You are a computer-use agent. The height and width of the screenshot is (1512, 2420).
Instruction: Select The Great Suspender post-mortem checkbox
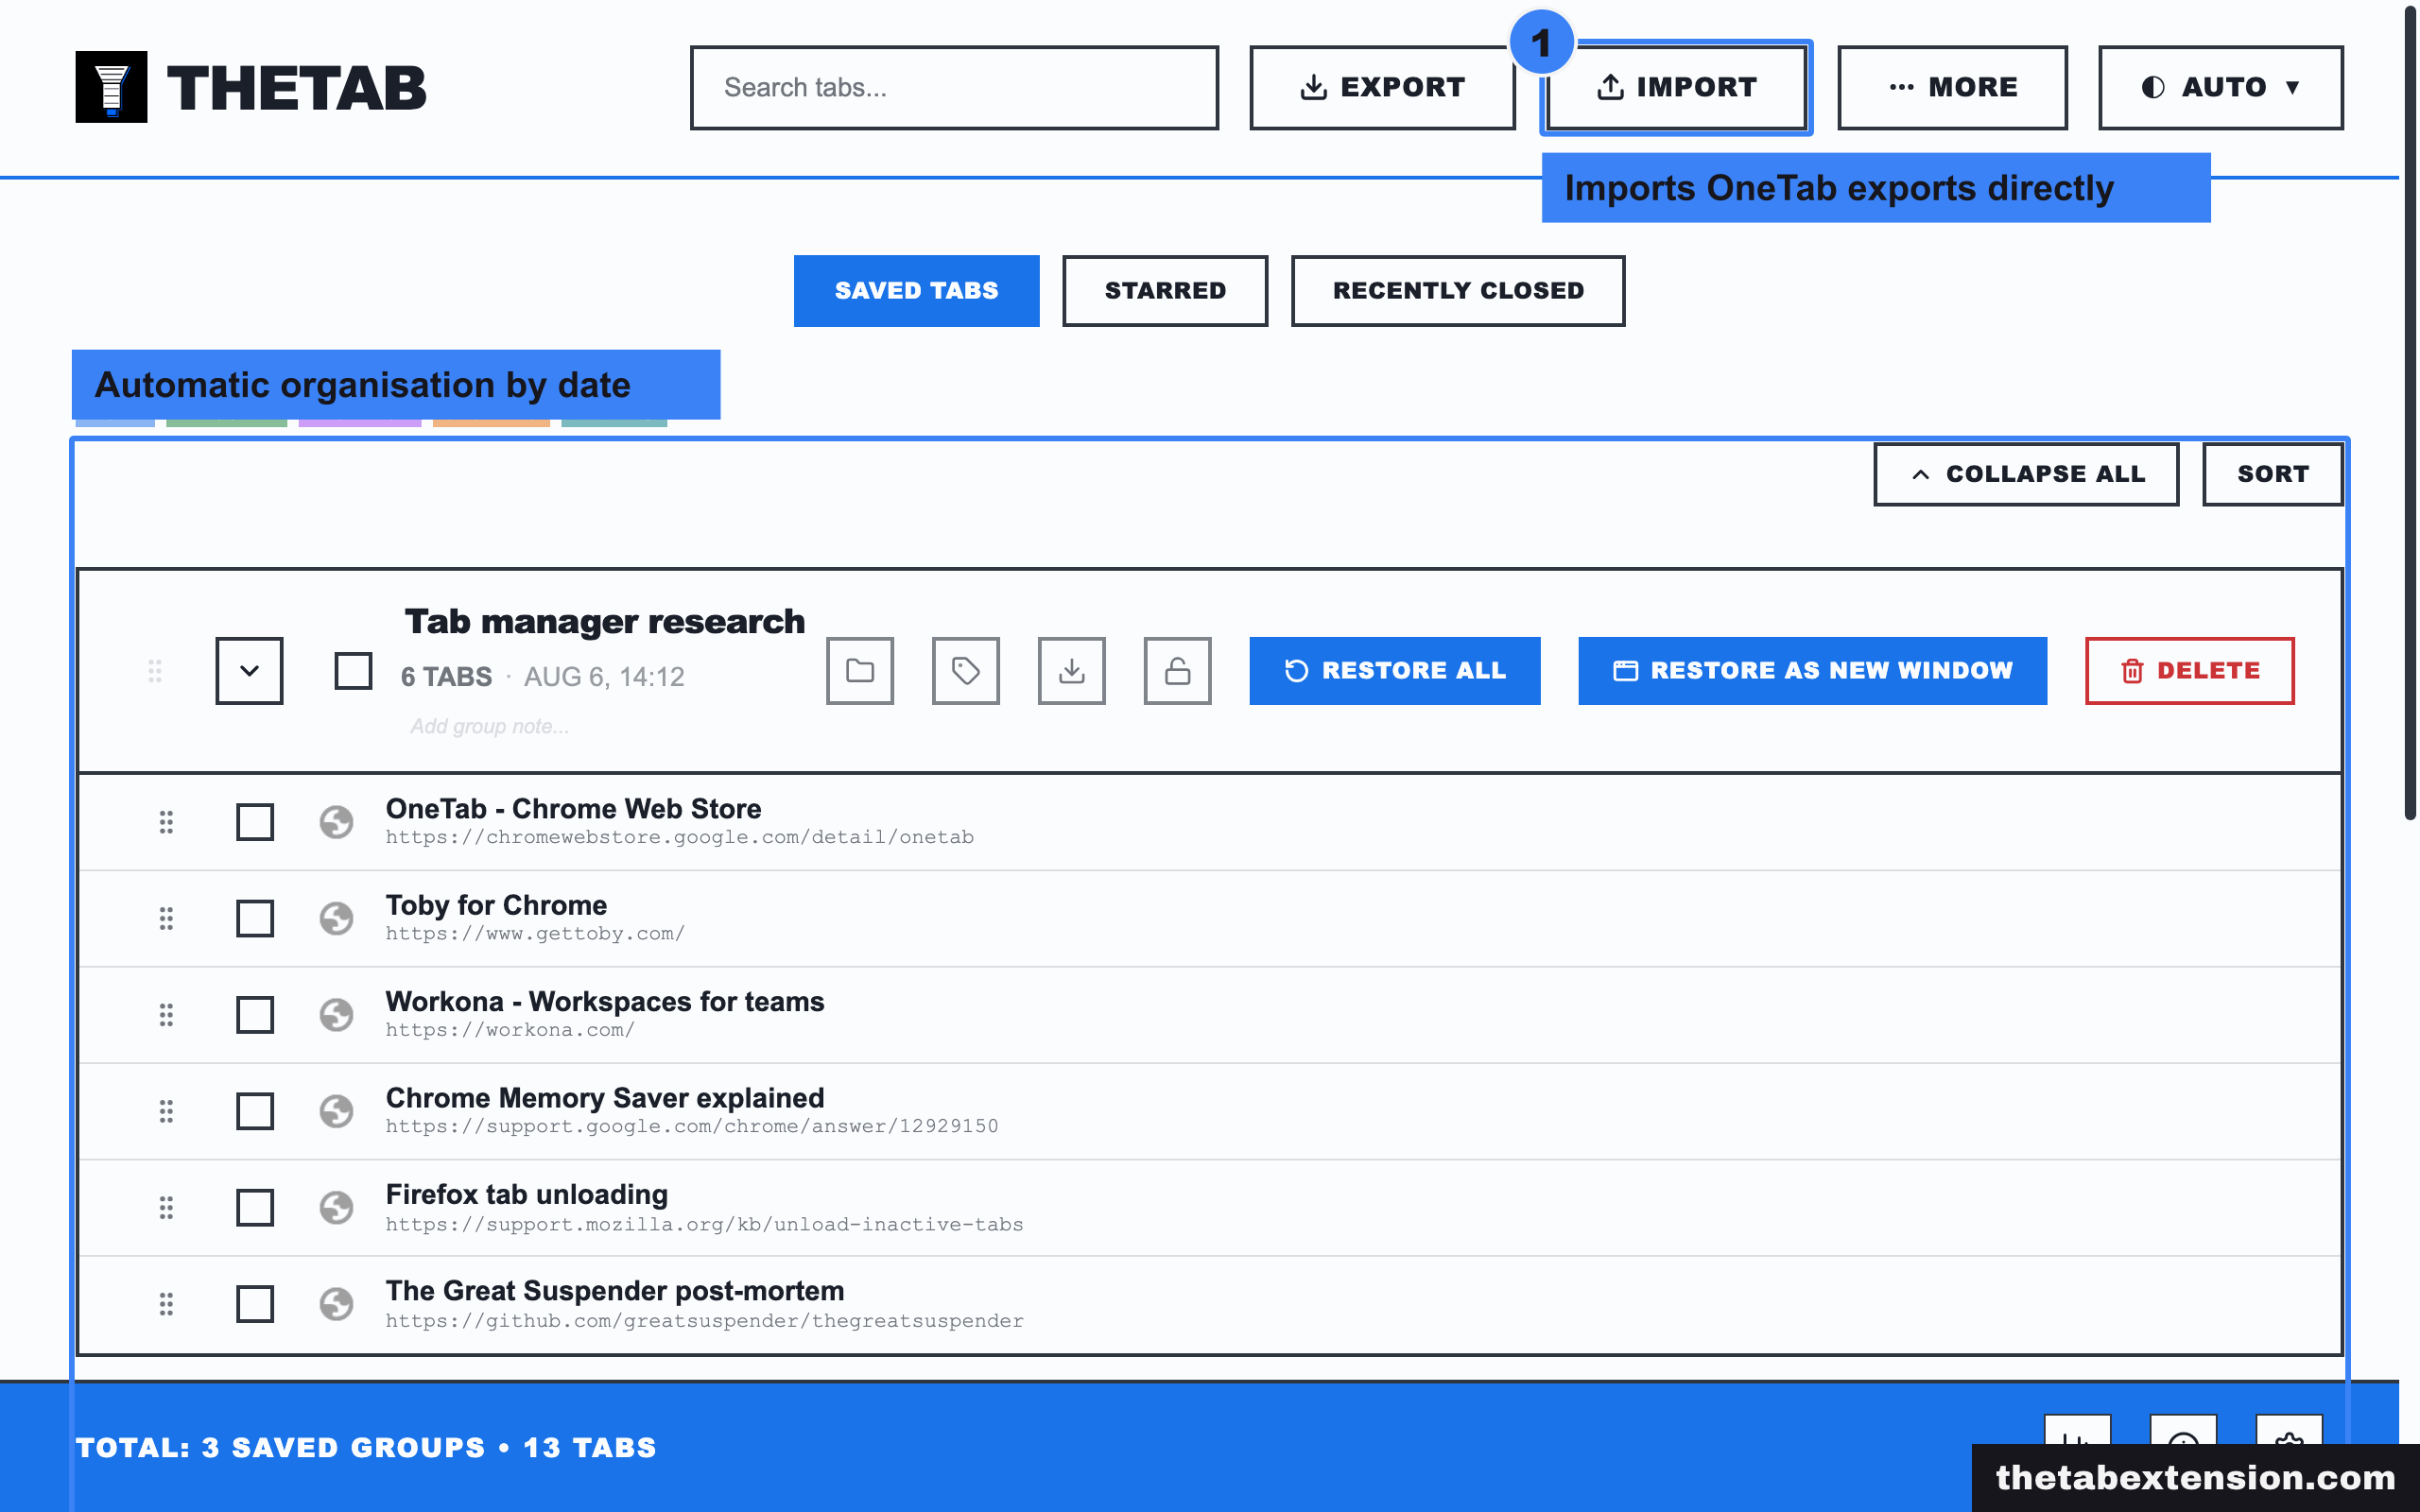[255, 1304]
